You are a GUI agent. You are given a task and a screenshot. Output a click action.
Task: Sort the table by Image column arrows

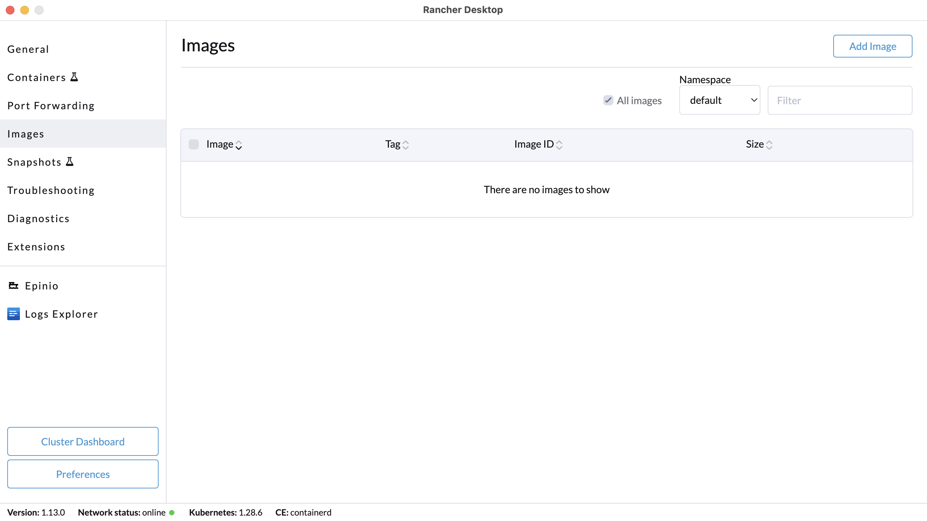[239, 145]
